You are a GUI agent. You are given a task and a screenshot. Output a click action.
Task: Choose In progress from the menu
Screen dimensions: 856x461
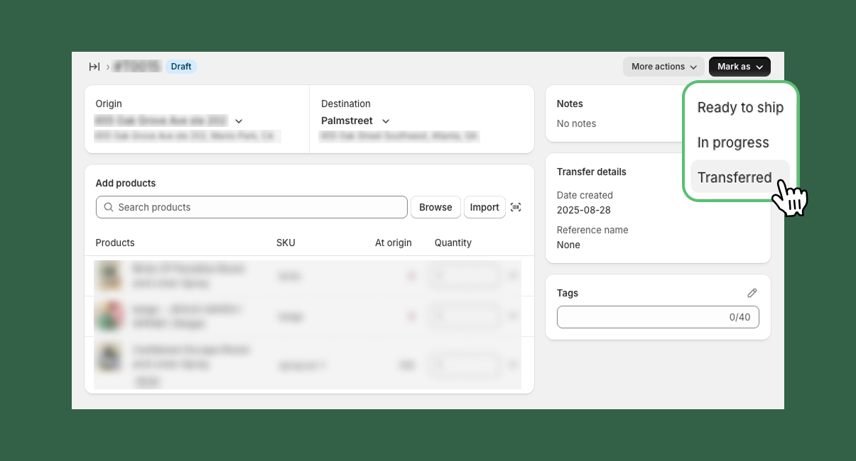point(733,143)
